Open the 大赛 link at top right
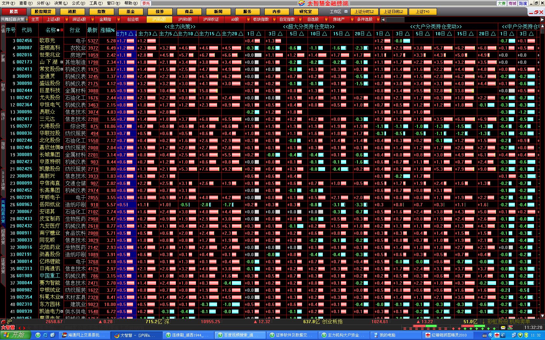The width and height of the screenshot is (545, 340). pyautogui.click(x=502, y=3)
